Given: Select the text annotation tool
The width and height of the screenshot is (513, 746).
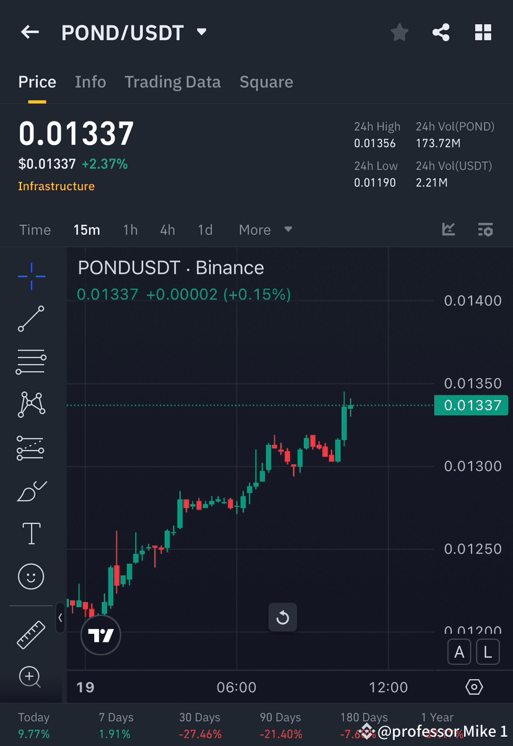Looking at the screenshot, I should (30, 533).
